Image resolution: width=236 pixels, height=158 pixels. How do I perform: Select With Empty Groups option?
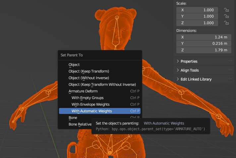tap(88, 98)
